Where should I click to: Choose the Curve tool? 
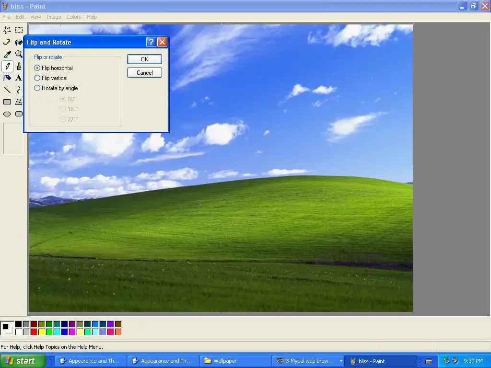tap(19, 90)
